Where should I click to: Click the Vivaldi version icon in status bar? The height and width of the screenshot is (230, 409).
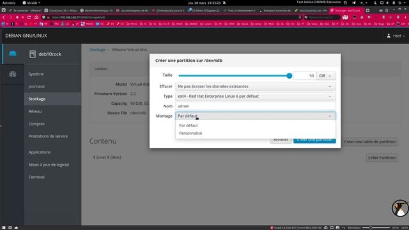[272, 227]
